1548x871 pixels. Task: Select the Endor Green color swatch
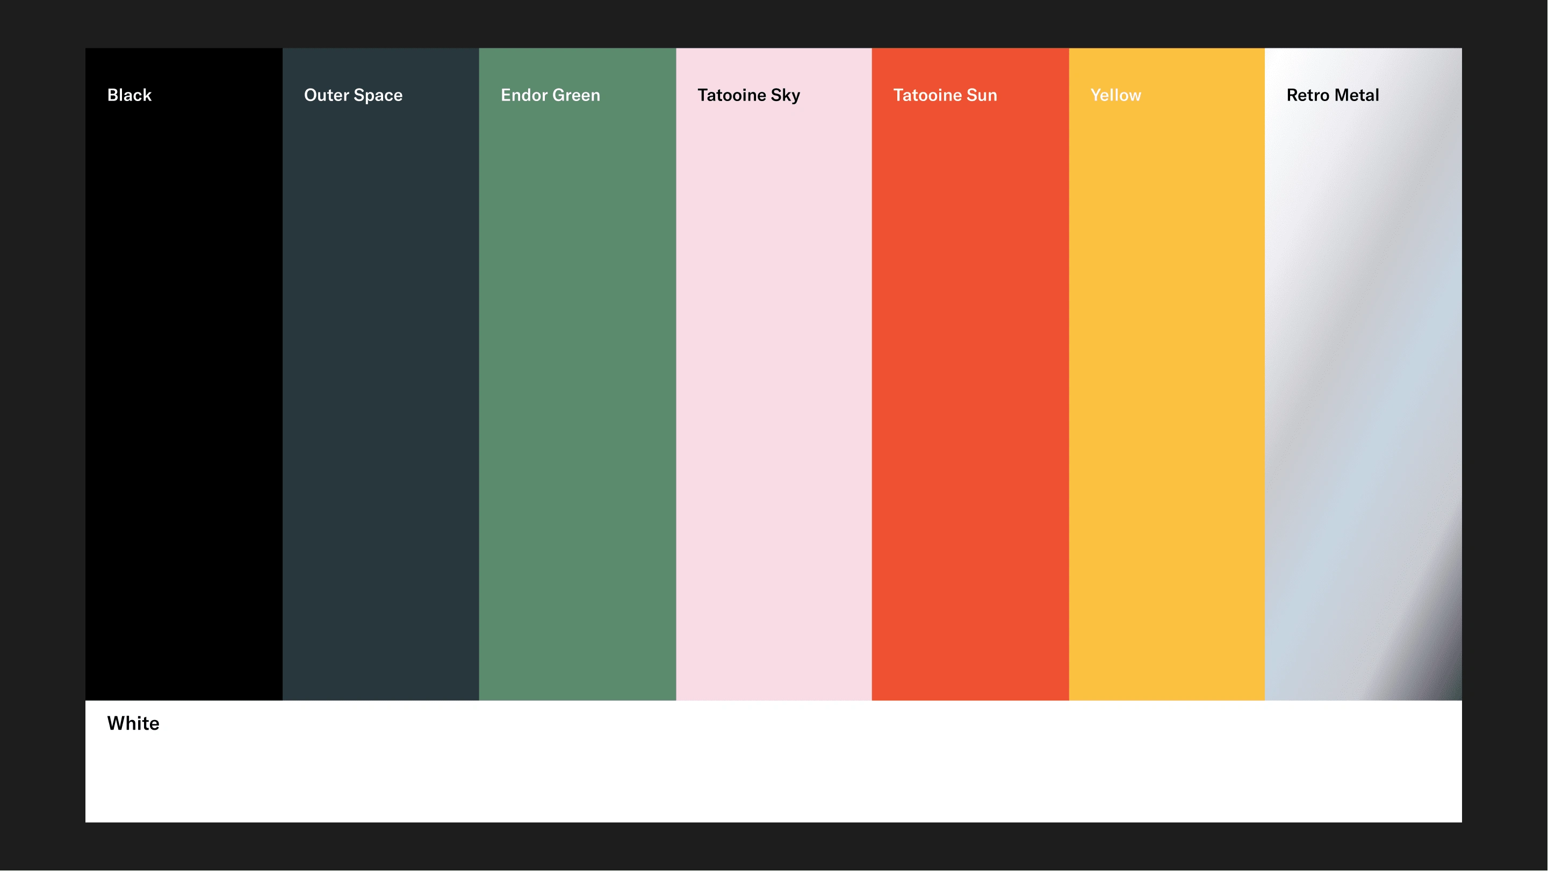578,374
